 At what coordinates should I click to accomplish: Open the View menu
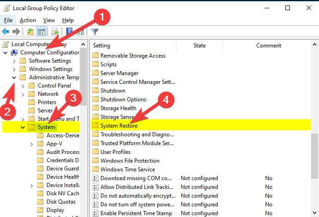pos(49,20)
